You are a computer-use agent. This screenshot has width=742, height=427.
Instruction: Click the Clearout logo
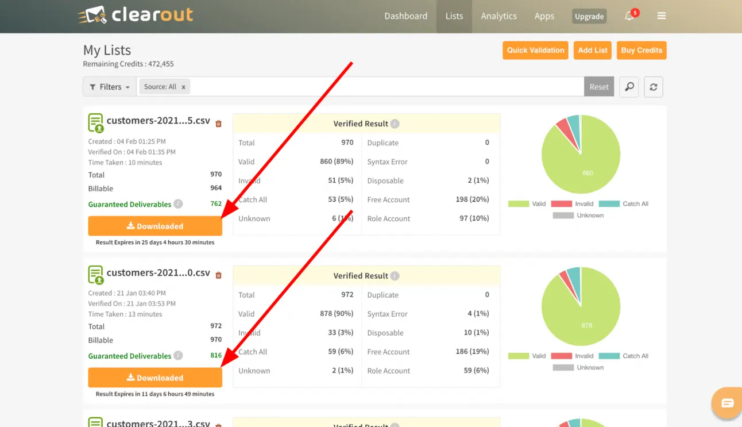coord(136,15)
